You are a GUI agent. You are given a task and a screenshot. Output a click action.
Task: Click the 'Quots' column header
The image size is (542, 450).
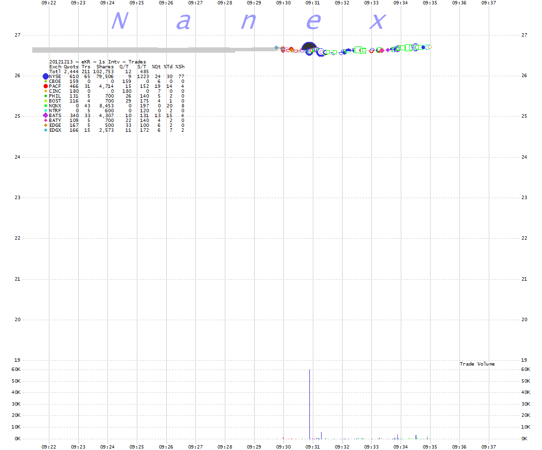tap(71, 66)
